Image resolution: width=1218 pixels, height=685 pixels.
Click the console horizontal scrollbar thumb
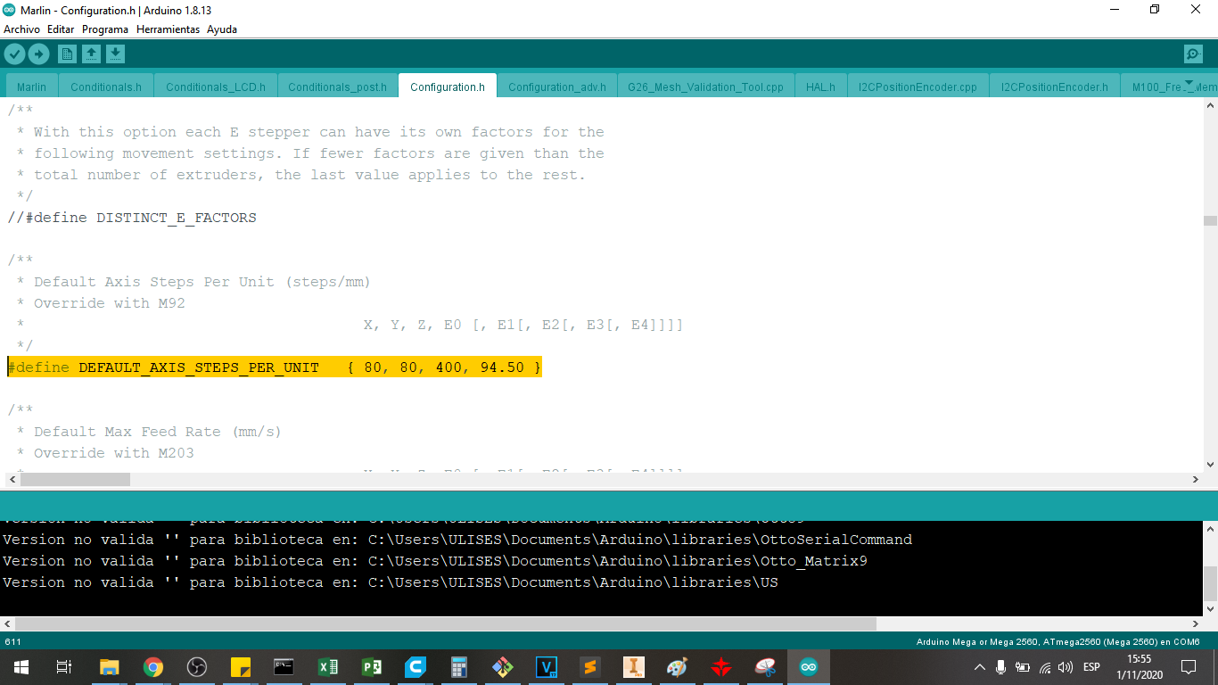click(x=446, y=624)
